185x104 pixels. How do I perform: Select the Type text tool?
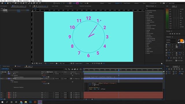tap(26, 3)
